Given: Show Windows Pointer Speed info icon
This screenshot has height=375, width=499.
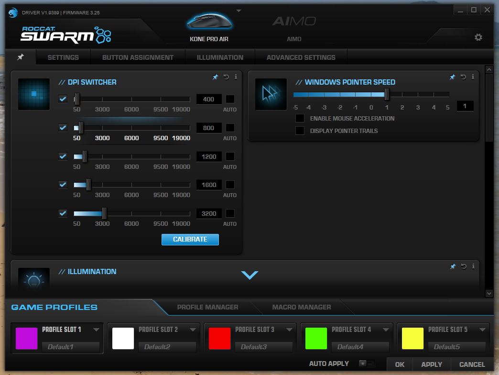Looking at the screenshot, I should pos(473,77).
